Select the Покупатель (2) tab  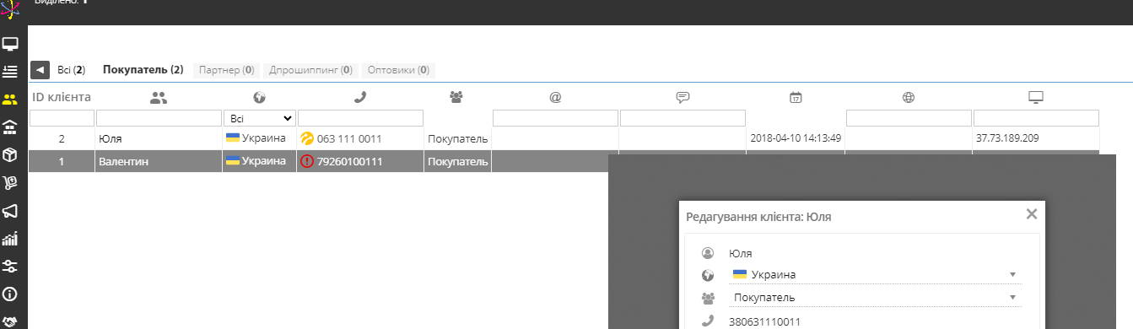tap(143, 70)
